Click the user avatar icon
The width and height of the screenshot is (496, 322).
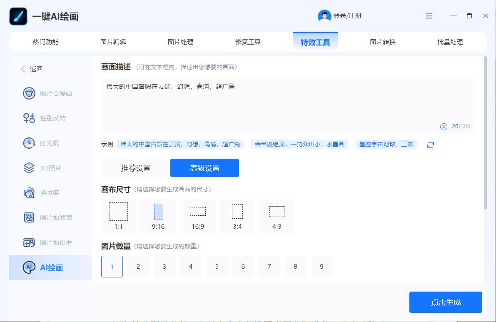coord(324,16)
